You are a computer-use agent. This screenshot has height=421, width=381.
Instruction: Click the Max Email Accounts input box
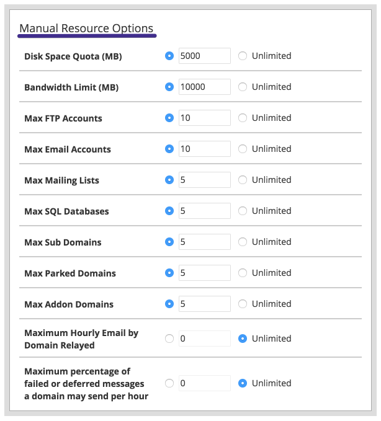tap(204, 149)
